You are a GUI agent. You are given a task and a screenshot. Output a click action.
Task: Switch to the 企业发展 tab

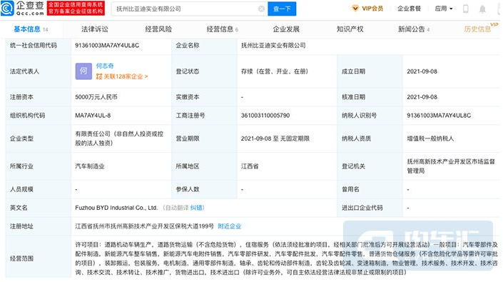(x=286, y=29)
